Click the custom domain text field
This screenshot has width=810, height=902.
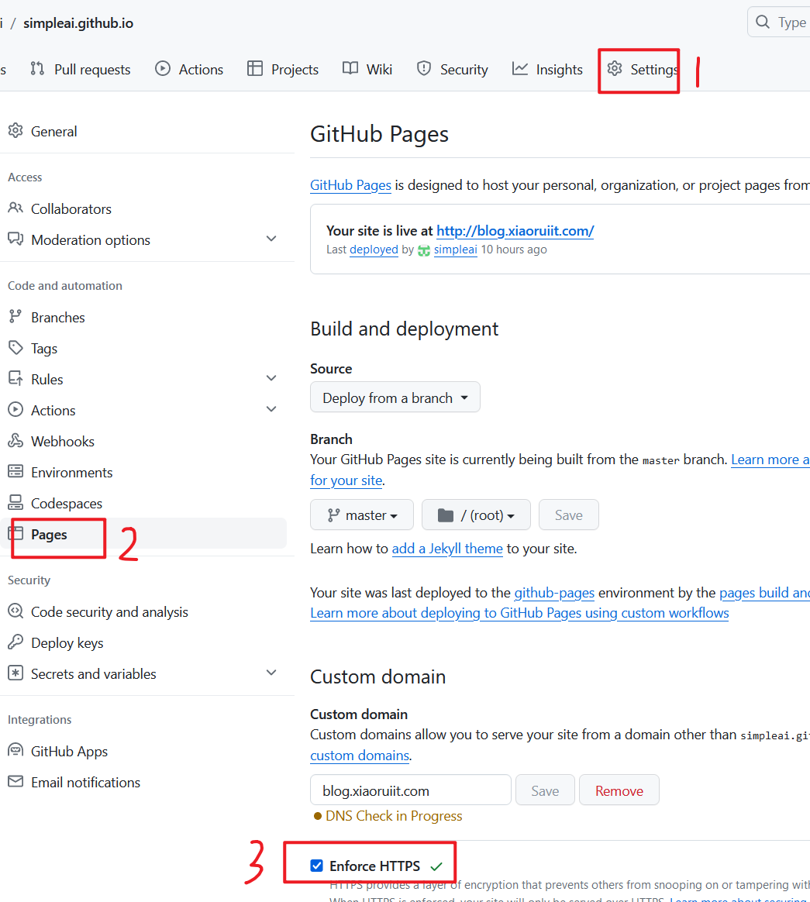point(410,790)
